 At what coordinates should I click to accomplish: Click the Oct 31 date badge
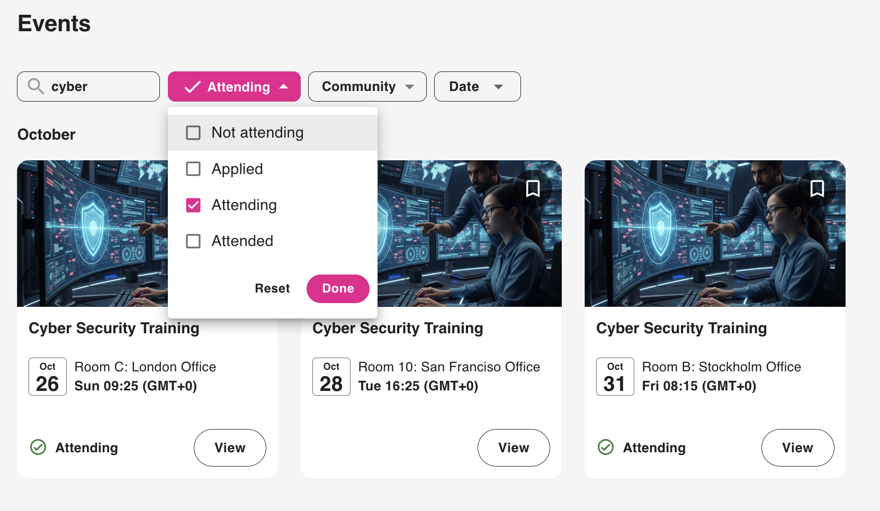click(x=615, y=377)
